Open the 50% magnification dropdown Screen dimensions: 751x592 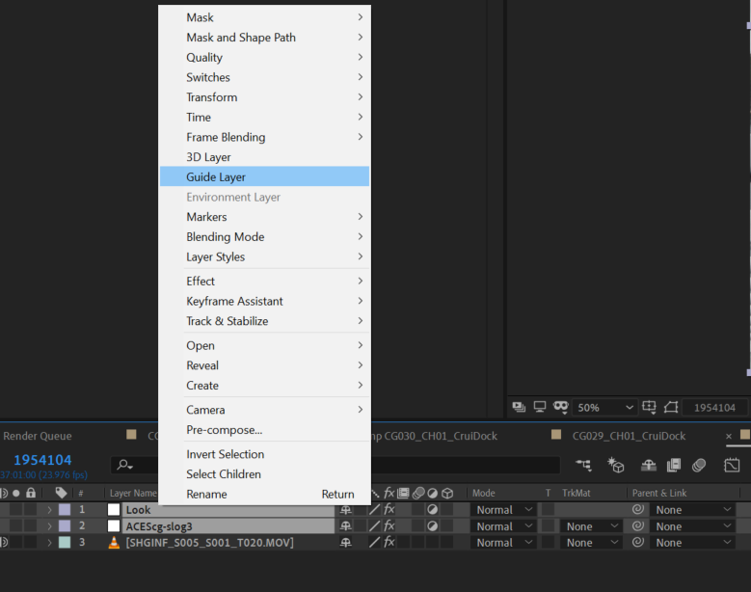(606, 407)
